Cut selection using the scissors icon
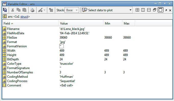The width and height of the screenshot is (174, 101). click(x=13, y=10)
